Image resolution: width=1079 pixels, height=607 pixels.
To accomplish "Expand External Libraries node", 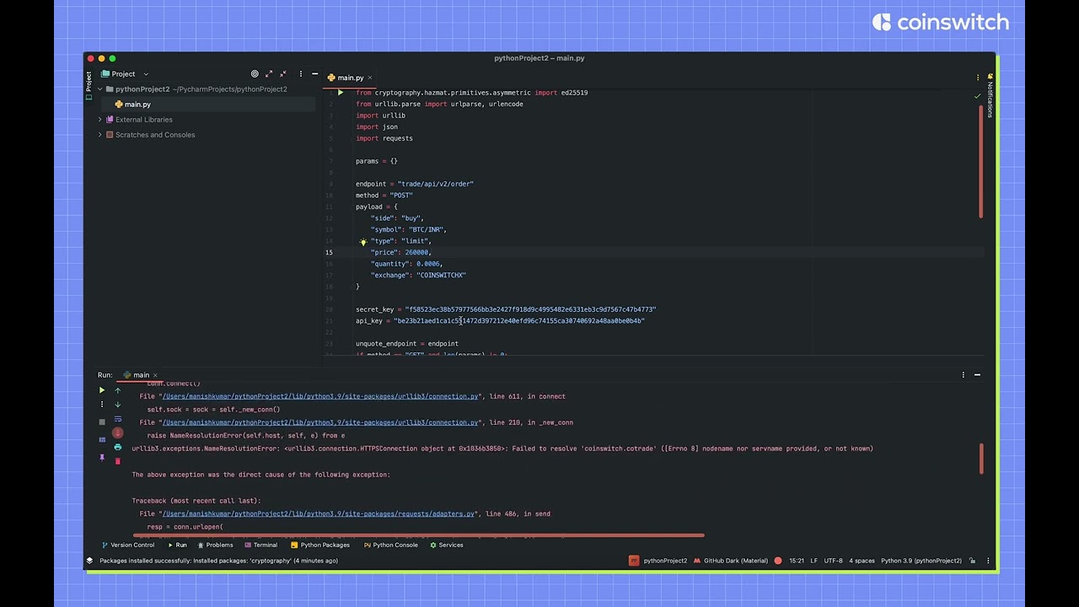I will 100,120.
